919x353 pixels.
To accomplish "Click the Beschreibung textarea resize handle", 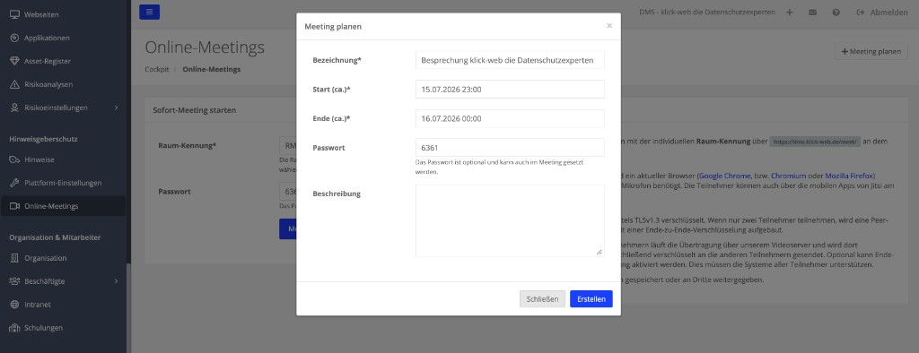I will click(599, 252).
